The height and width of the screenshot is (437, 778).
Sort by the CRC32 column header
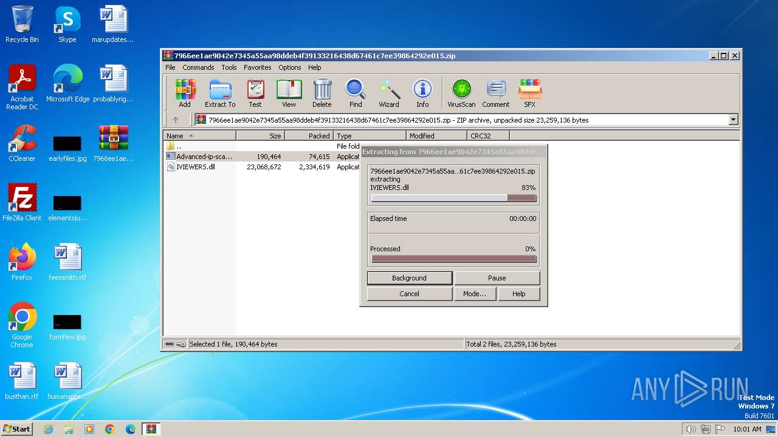[489, 136]
